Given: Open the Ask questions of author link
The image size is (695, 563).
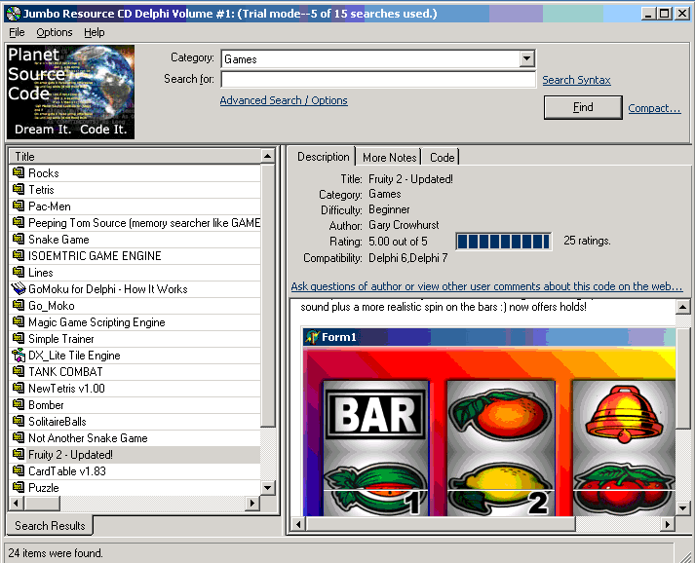Looking at the screenshot, I should pos(486,286).
